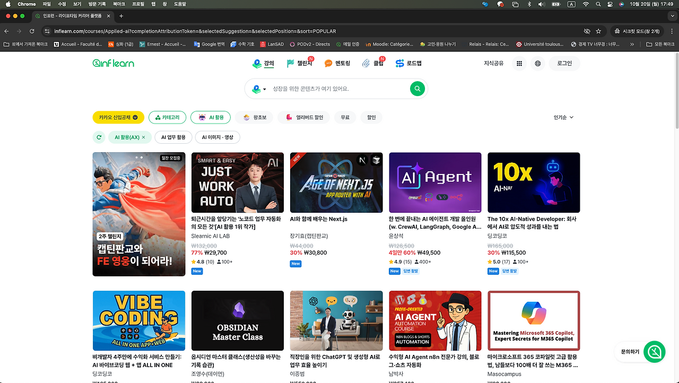Screen dimensions: 679x383
Task: Toggle the 왕초보 filter
Action: 254,117
